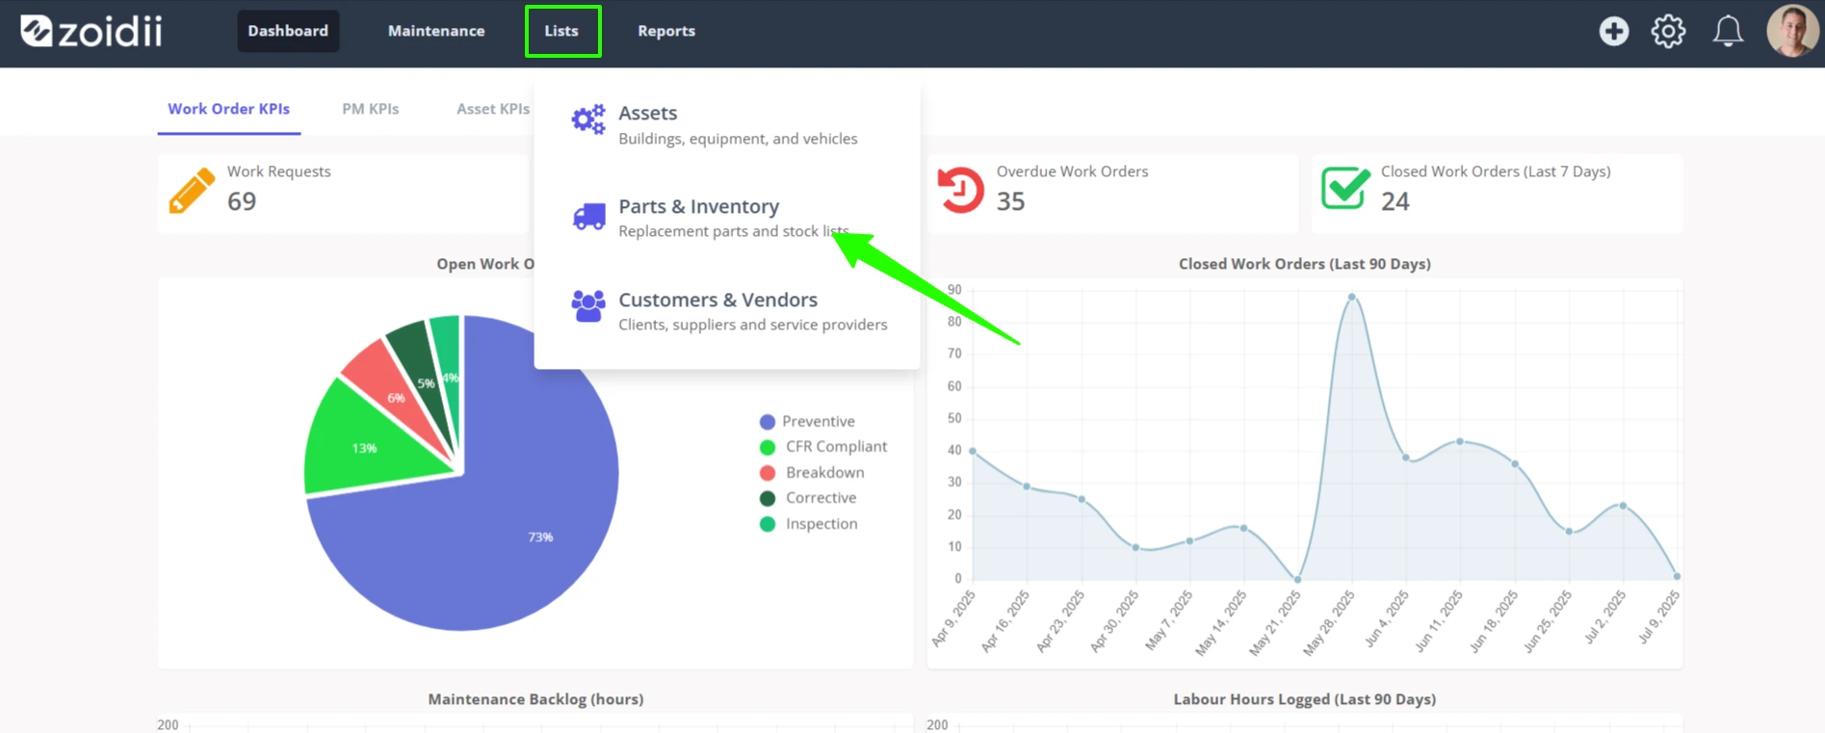Open the user profile avatar
1825x733 pixels.
pos(1792,31)
